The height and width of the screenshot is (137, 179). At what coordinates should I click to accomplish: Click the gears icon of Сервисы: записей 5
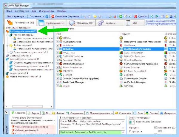7,56
